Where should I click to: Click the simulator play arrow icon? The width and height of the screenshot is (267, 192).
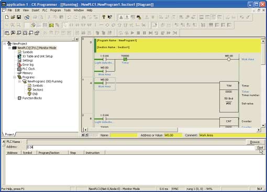coord(132,33)
